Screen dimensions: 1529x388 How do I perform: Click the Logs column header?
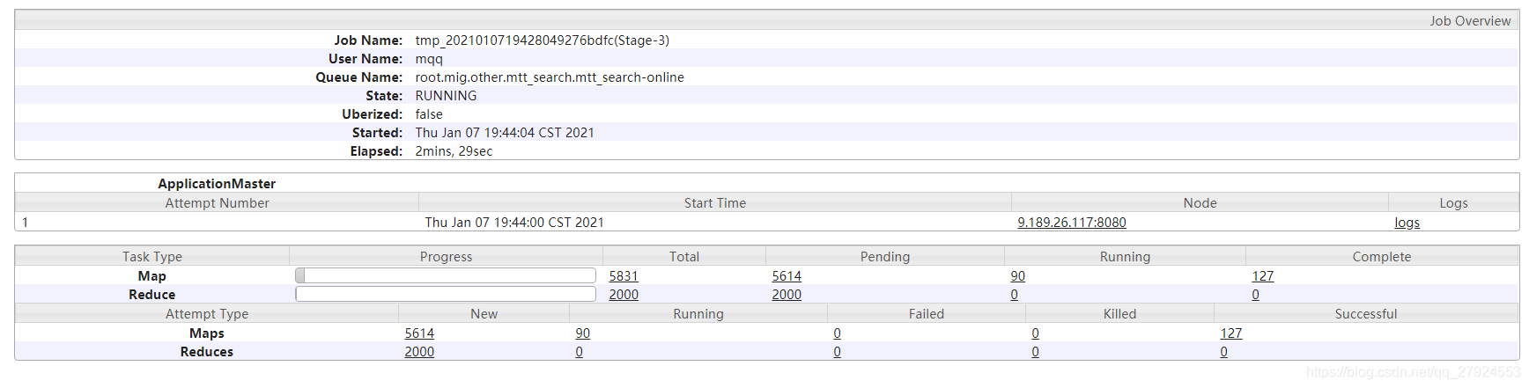(x=1453, y=203)
